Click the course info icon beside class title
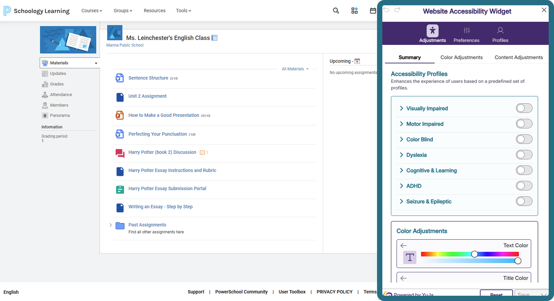Screen dimensions: 554x301 214,38
